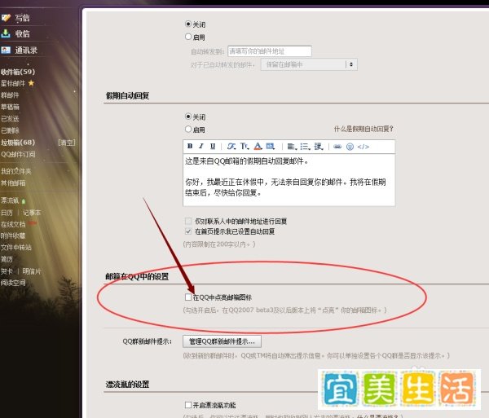Open the emoticon smiley picker
Screen dimensions: 489x418
click(350, 146)
